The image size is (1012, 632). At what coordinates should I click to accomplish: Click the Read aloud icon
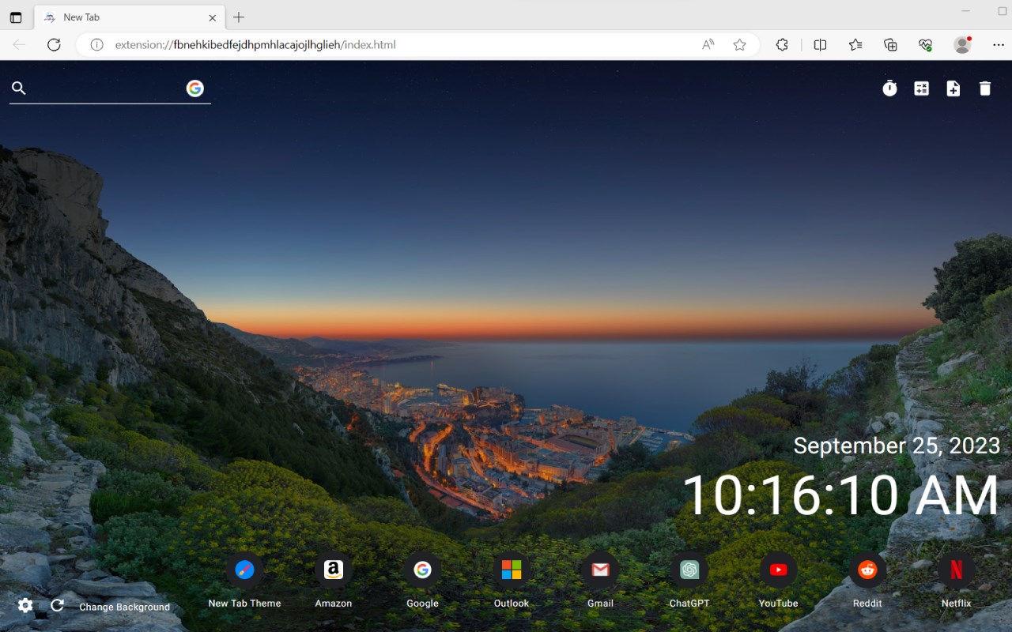point(708,45)
